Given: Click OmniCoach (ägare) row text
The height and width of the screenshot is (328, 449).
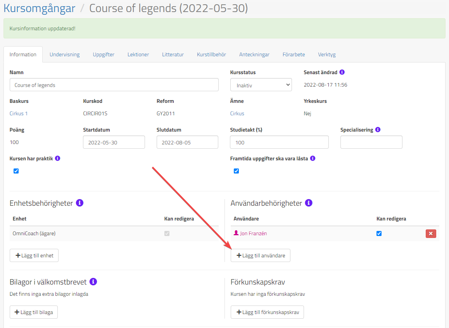Looking at the screenshot, I should click(x=34, y=233).
